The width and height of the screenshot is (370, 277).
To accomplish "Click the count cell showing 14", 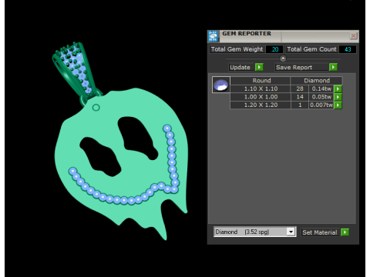I will tap(300, 97).
